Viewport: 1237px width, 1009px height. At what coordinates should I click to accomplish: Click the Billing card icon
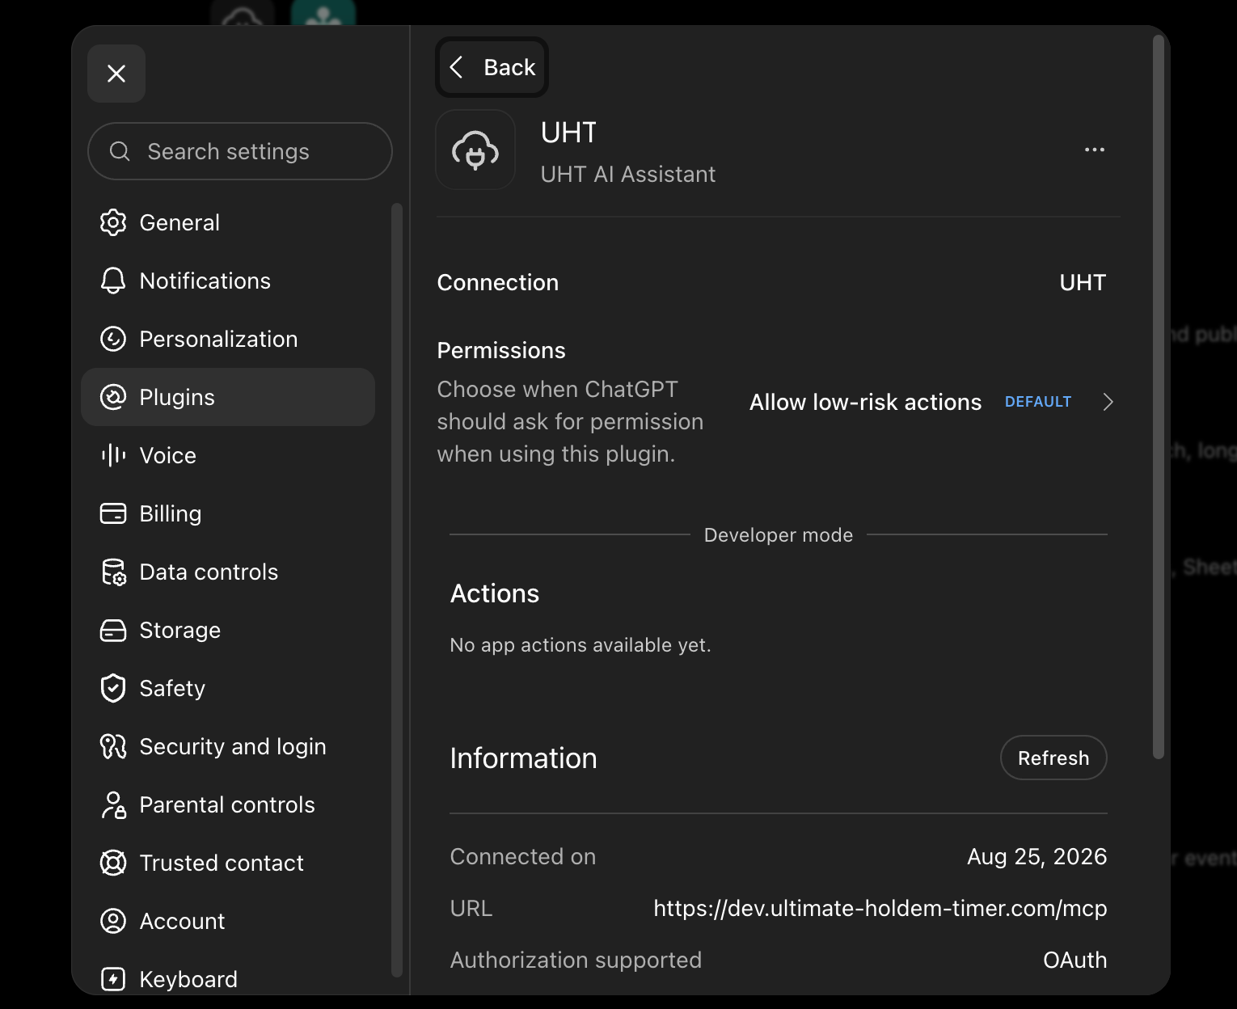click(113, 513)
